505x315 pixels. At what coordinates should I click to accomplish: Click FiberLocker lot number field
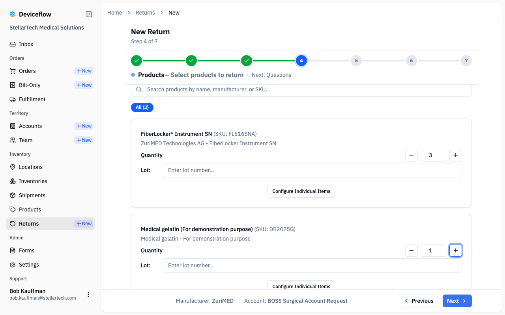[312, 170]
